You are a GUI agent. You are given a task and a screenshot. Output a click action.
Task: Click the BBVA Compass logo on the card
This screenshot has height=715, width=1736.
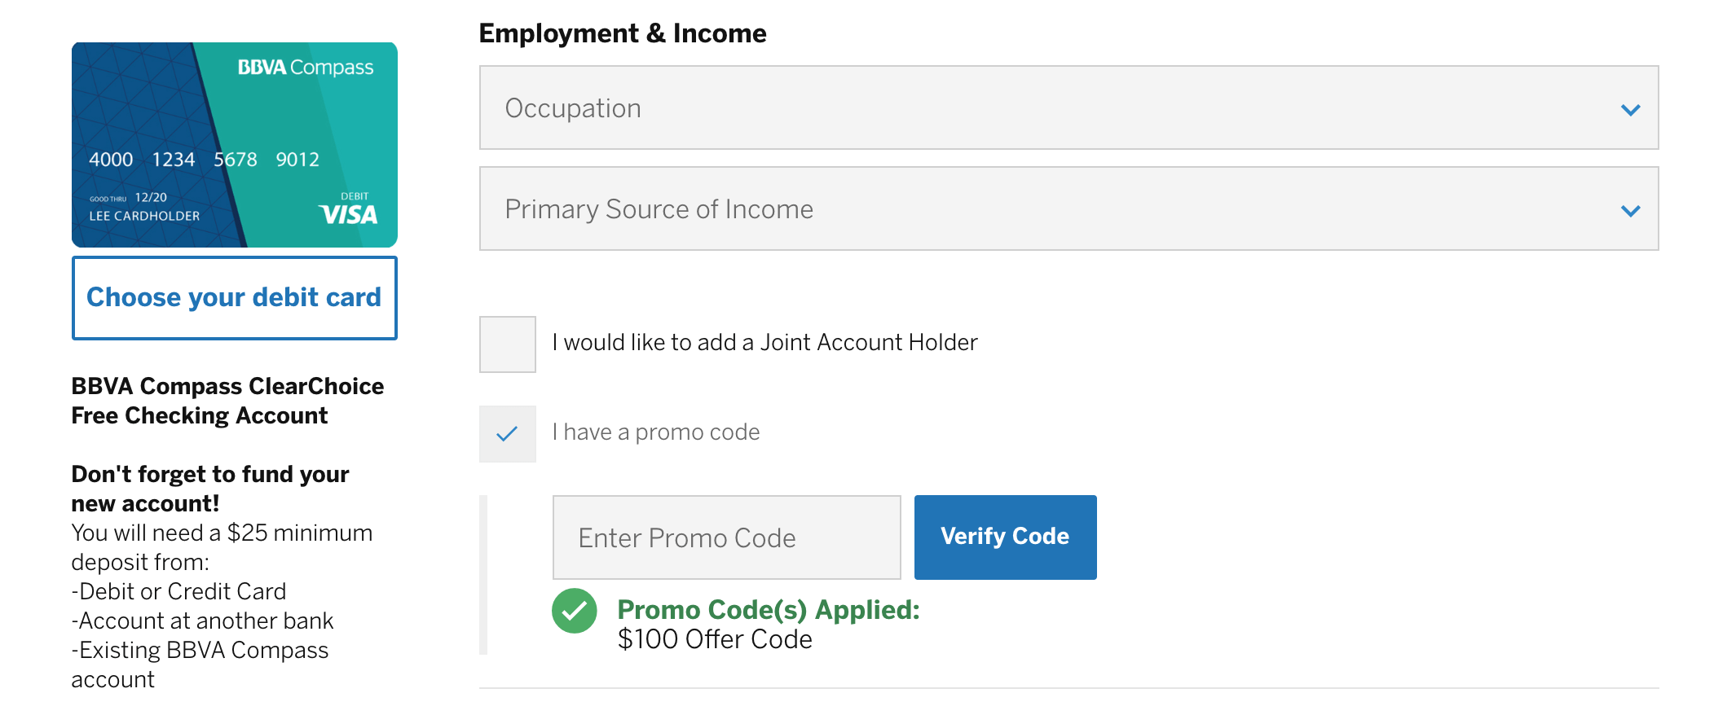click(306, 68)
